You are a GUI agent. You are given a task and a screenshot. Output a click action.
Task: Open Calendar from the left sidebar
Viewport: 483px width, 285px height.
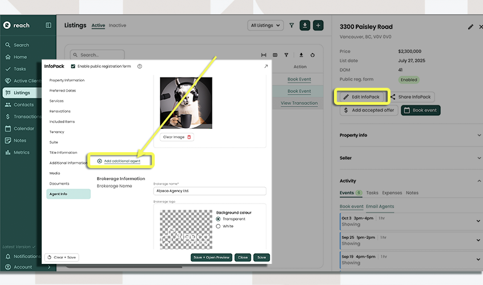(x=23, y=129)
